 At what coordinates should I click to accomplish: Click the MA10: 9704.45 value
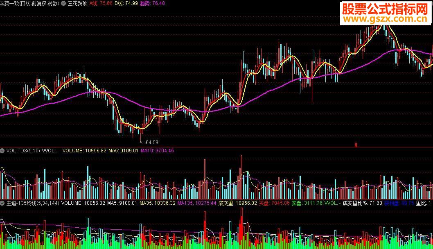157,151
